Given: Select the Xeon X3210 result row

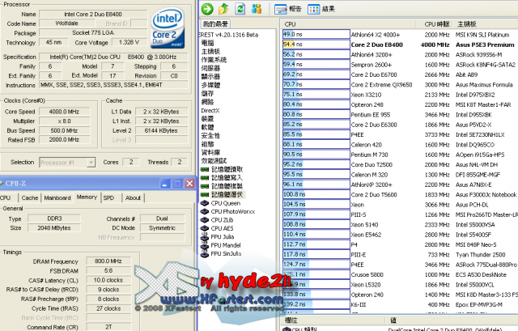Looking at the screenshot, I should 400,95.
